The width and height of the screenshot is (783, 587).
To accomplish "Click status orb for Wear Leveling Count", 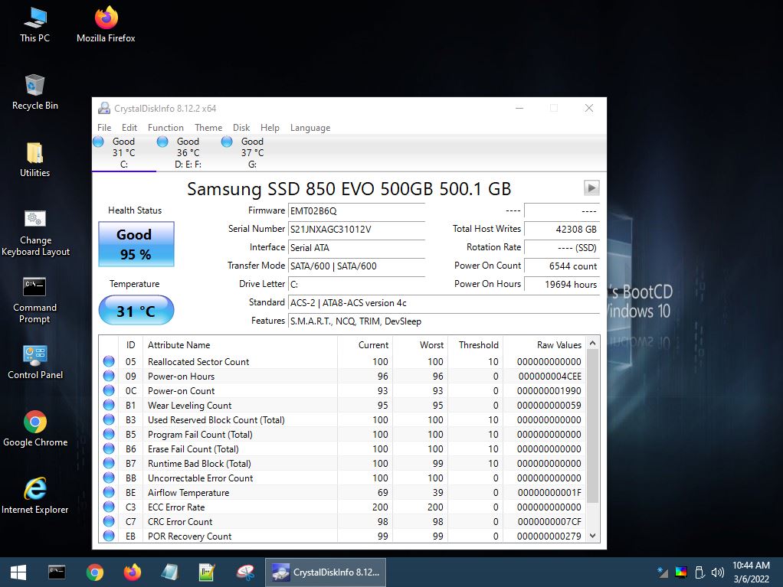I will 109,405.
